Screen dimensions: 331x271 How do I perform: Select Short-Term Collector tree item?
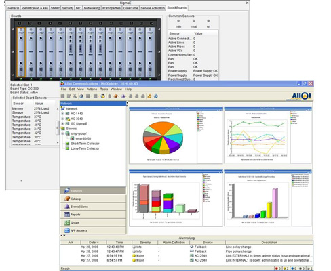[x=85, y=144]
